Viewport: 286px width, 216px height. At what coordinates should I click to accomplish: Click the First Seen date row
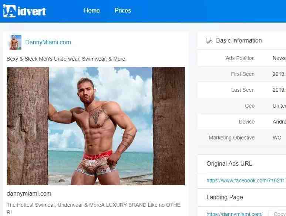[242, 74]
